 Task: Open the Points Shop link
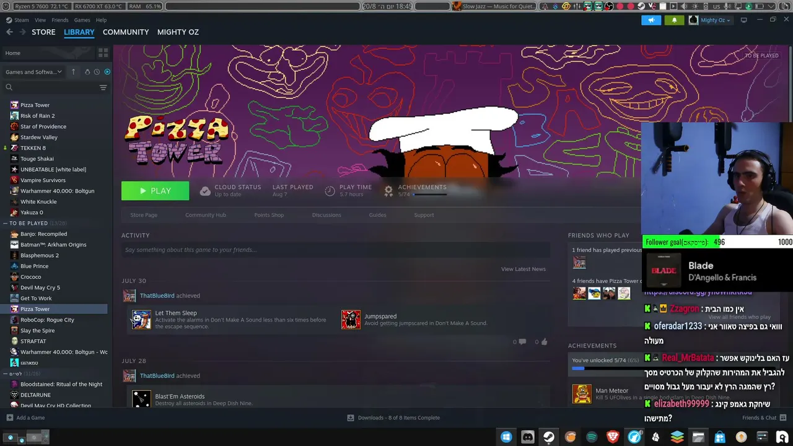(x=269, y=215)
